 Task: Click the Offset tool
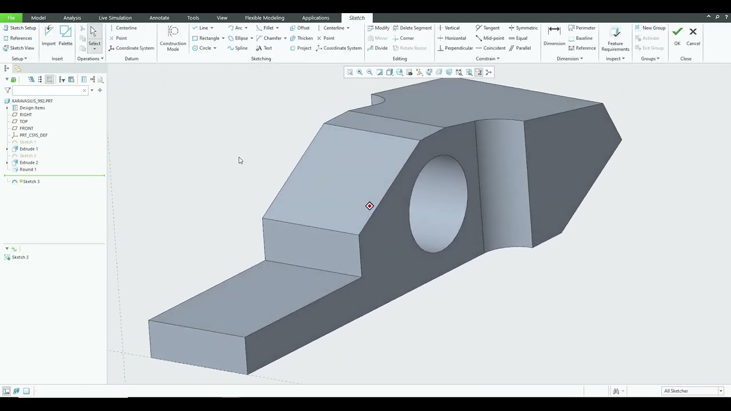[x=300, y=28]
